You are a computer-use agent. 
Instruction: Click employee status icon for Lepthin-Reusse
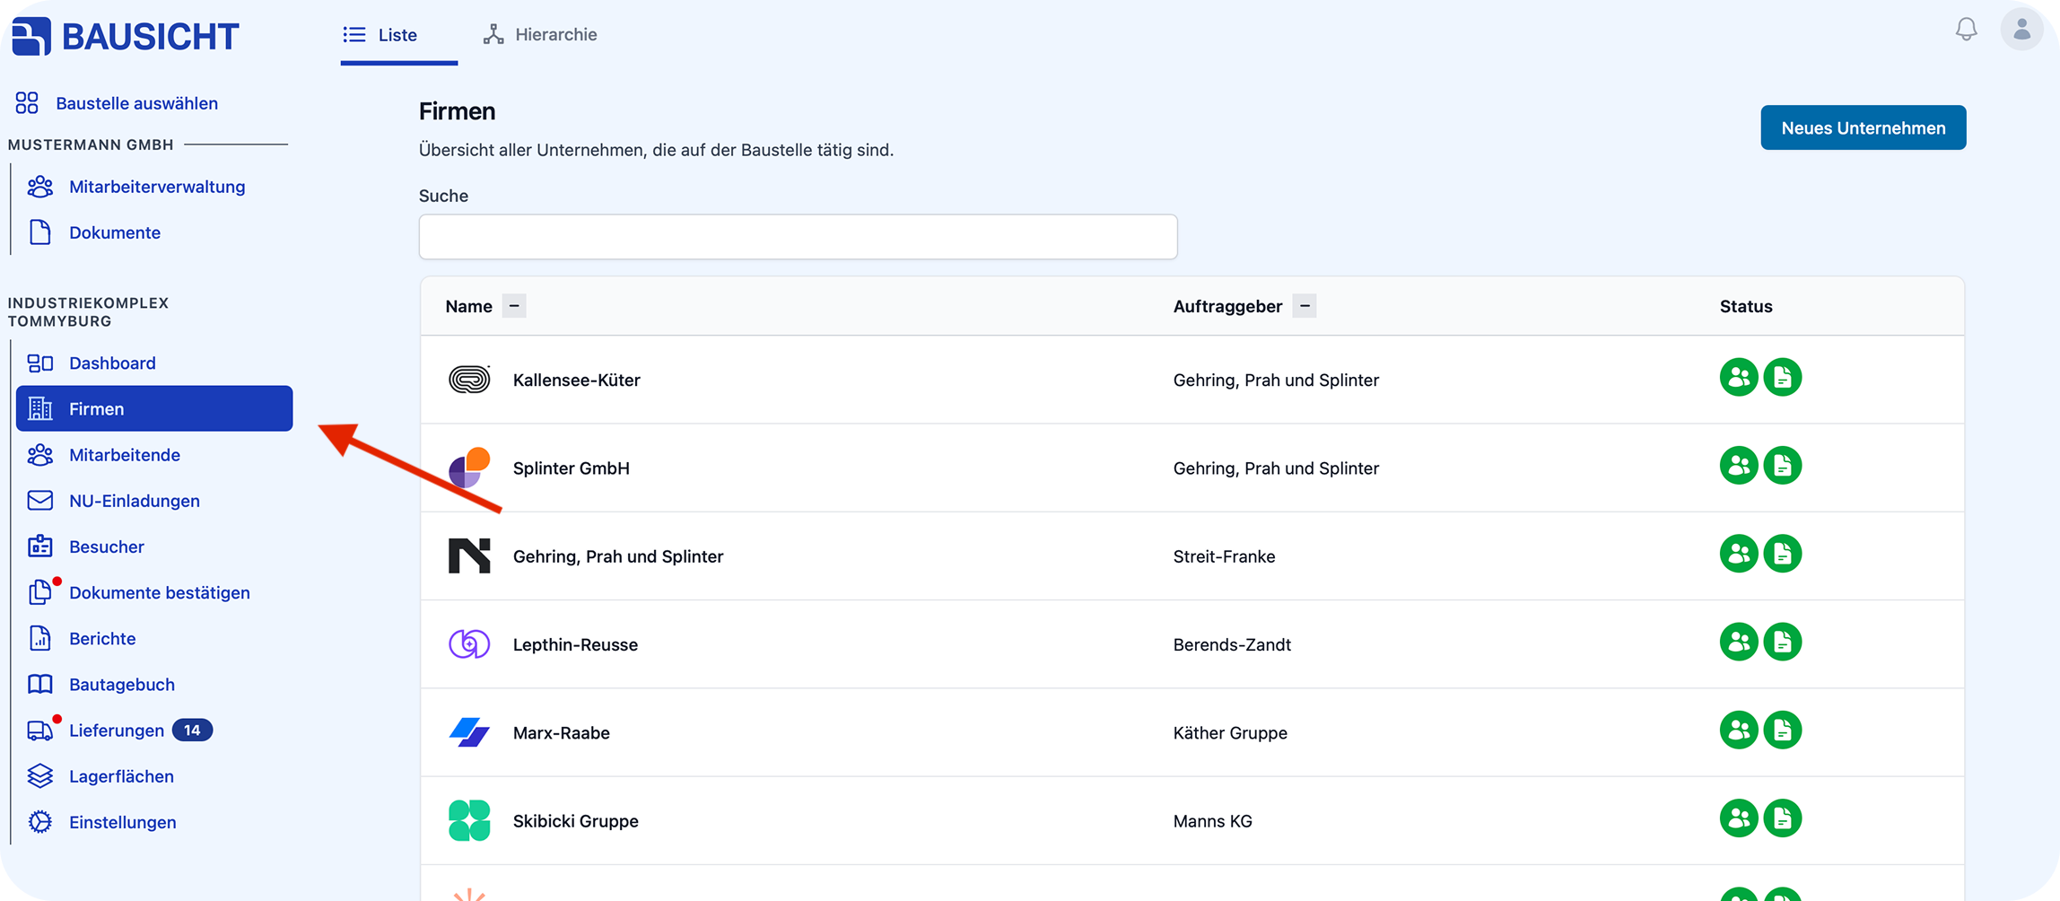1739,642
